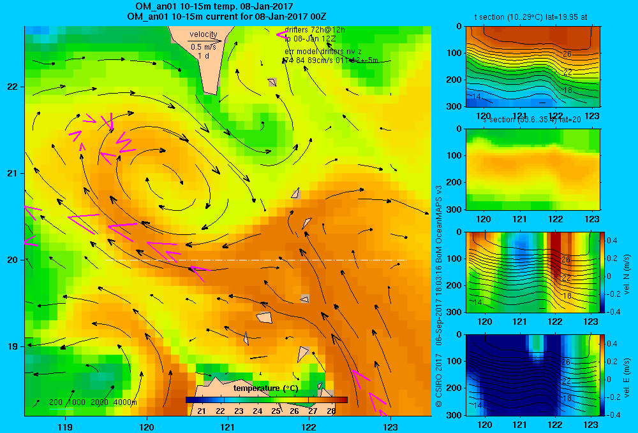
Task: Click longitude label 121 below the main map
Action: [228, 427]
